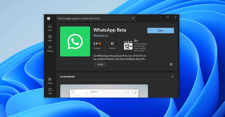The image size is (225, 117).
Task: Click the IARC 12+ rating badge
Action: click(x=128, y=45)
